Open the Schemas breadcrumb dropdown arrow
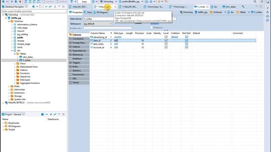 pos(225,12)
